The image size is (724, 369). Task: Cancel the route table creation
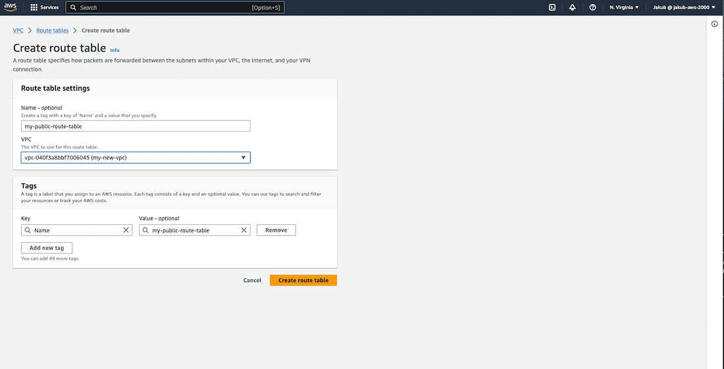(x=252, y=280)
